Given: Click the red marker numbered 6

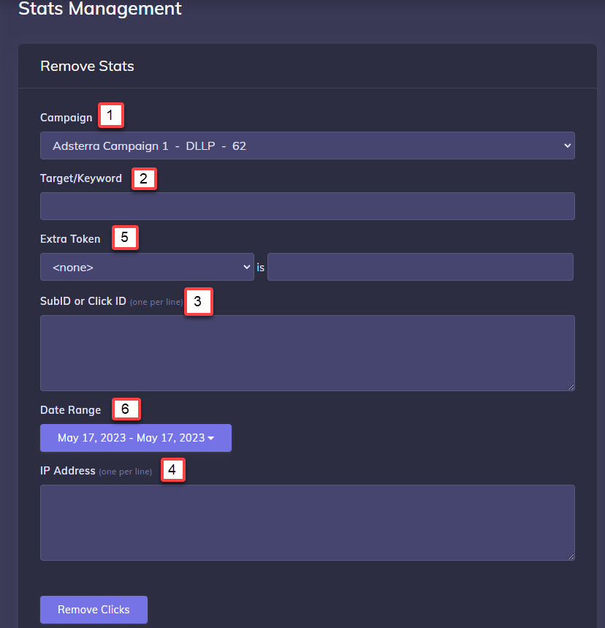Looking at the screenshot, I should [126, 409].
